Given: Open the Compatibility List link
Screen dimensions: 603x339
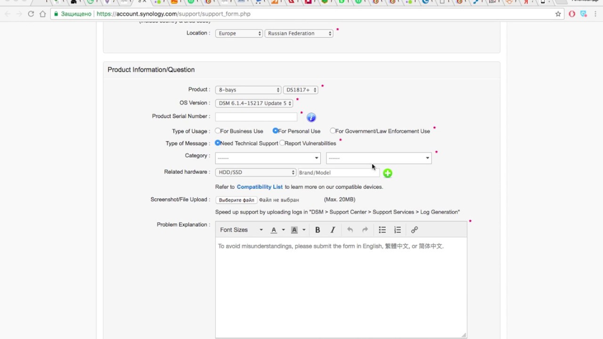Looking at the screenshot, I should pyautogui.click(x=260, y=187).
